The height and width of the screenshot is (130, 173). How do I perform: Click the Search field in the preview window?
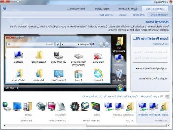pyautogui.click(x=30, y=44)
